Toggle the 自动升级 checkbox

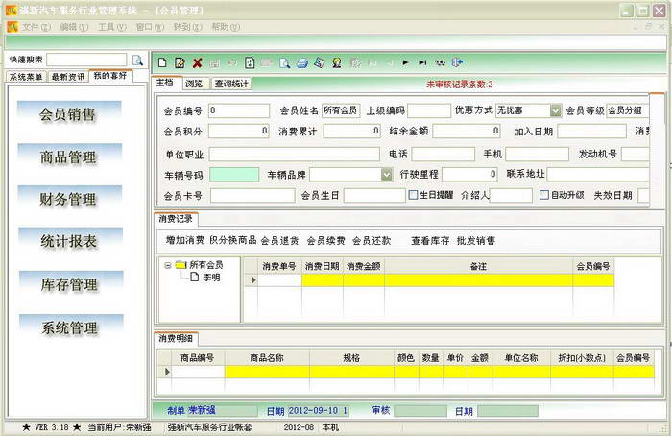point(543,195)
